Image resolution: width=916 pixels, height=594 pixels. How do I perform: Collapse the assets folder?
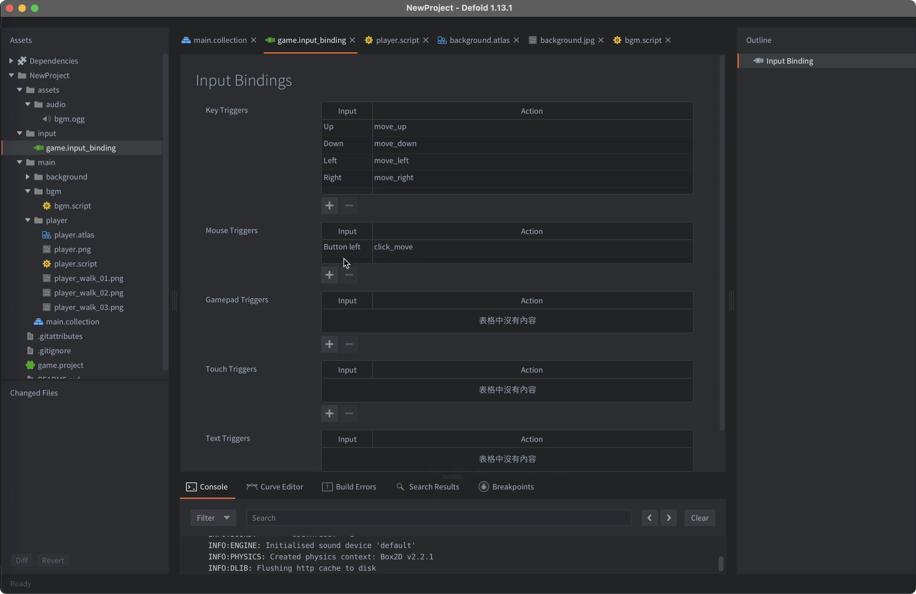click(20, 90)
